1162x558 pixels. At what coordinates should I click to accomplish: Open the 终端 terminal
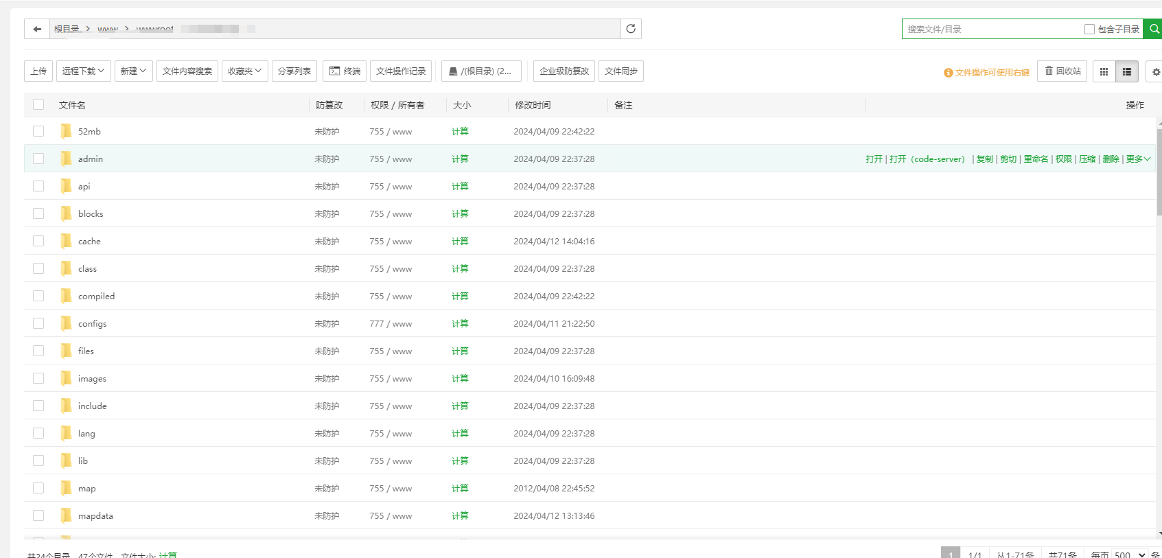tap(345, 71)
